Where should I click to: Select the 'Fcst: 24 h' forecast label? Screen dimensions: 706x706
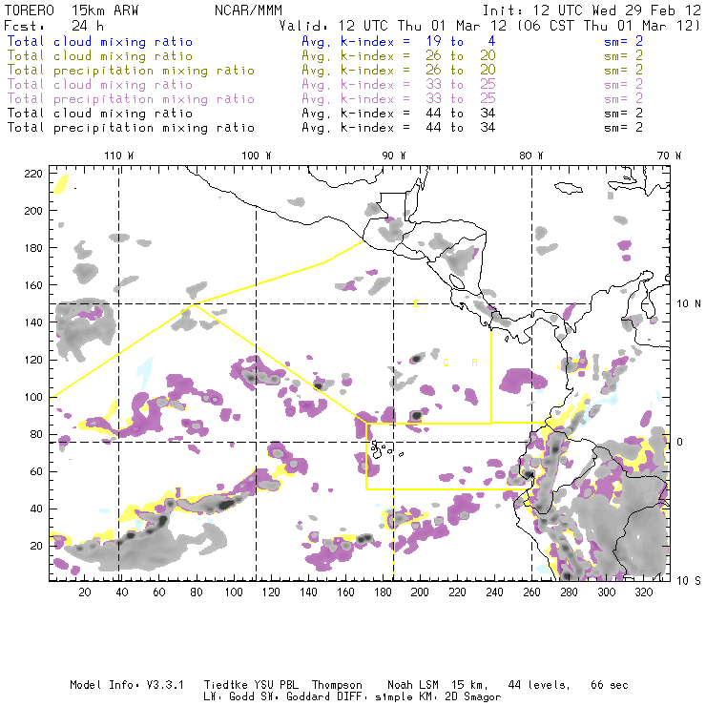pyautogui.click(x=53, y=26)
